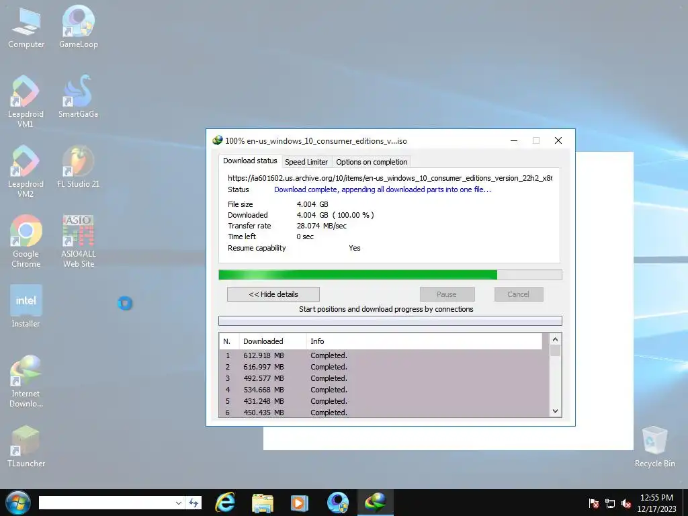This screenshot has height=516, width=688.
Task: Select the Recycle Bin icon
Action: coord(654,447)
